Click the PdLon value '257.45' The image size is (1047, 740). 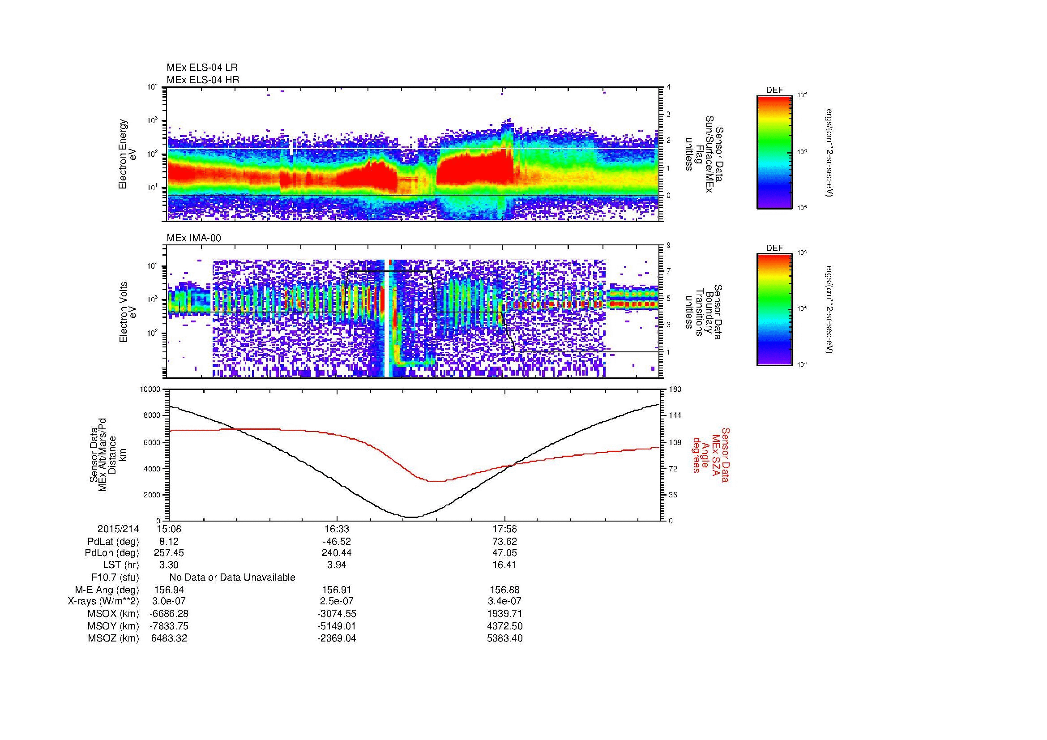(x=169, y=553)
